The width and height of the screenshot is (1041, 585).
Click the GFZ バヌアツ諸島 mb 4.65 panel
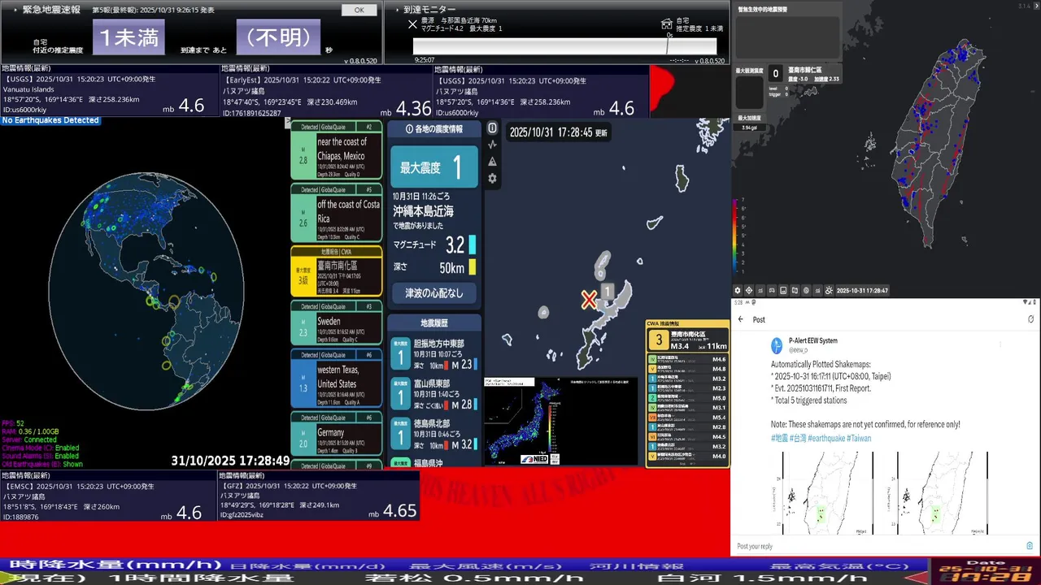click(x=318, y=496)
